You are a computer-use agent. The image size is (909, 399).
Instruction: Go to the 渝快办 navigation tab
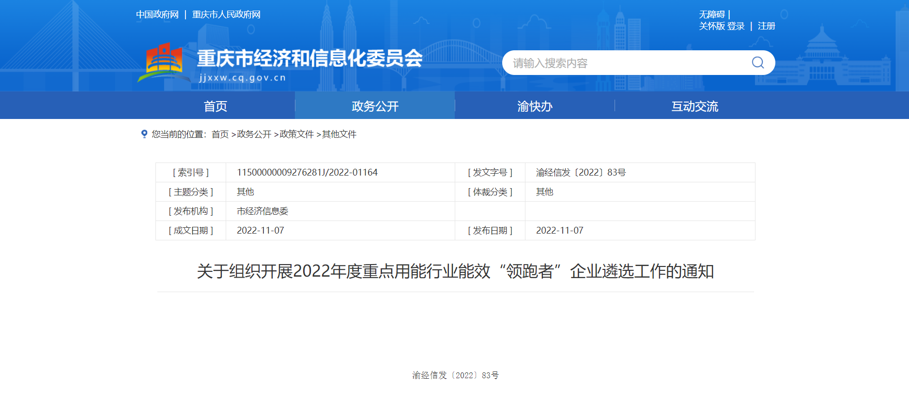click(535, 106)
